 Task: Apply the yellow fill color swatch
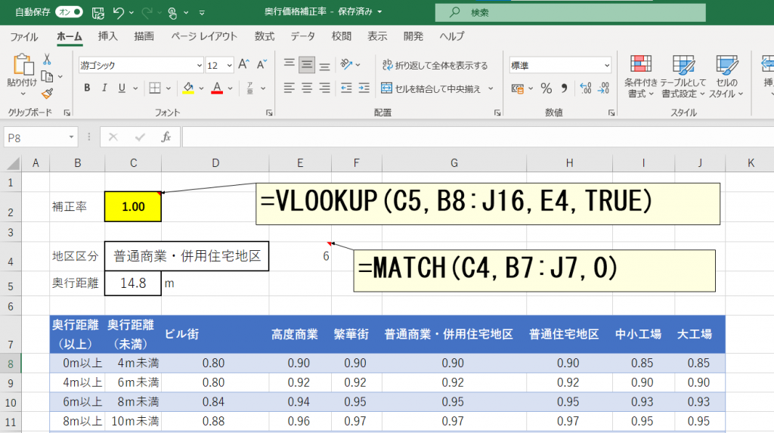(188, 88)
